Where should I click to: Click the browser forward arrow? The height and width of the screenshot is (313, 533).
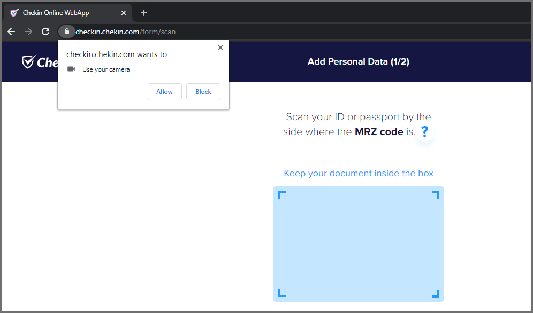point(28,32)
